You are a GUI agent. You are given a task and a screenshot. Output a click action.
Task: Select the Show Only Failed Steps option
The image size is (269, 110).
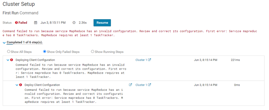click(x=45, y=52)
